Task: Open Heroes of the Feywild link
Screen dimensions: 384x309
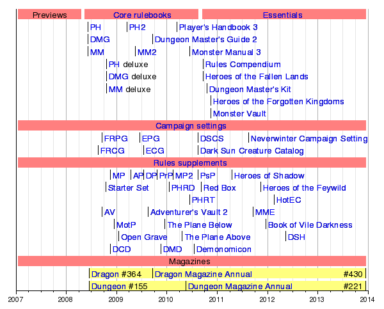Action: (x=305, y=188)
